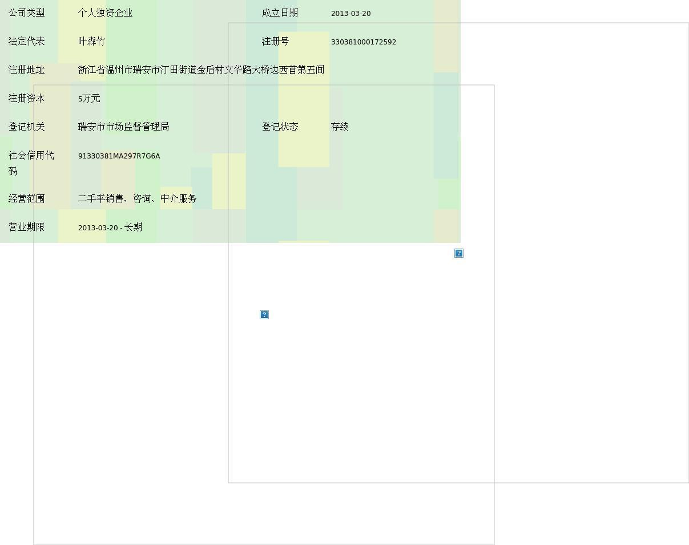Click the company type value 个人独资企业
Image resolution: width=689 pixels, height=545 pixels.
105,13
